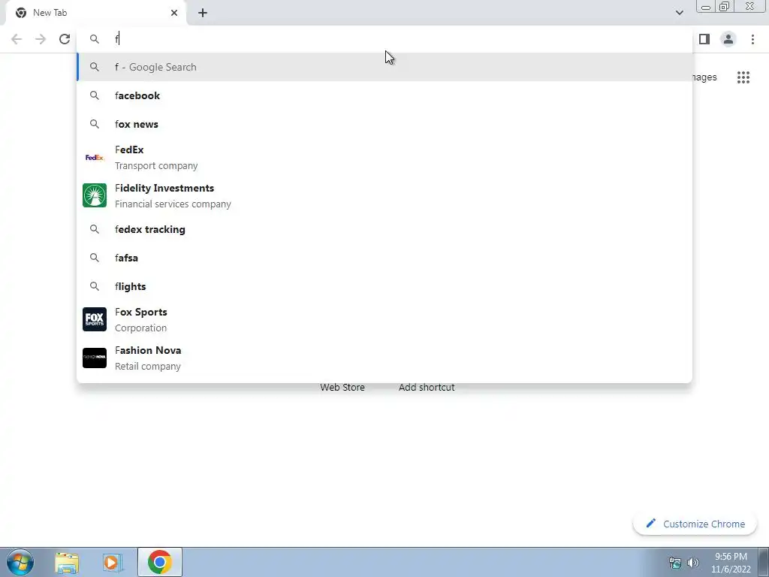Choose the 'fox news' suggestion
769x577 pixels.
384,124
